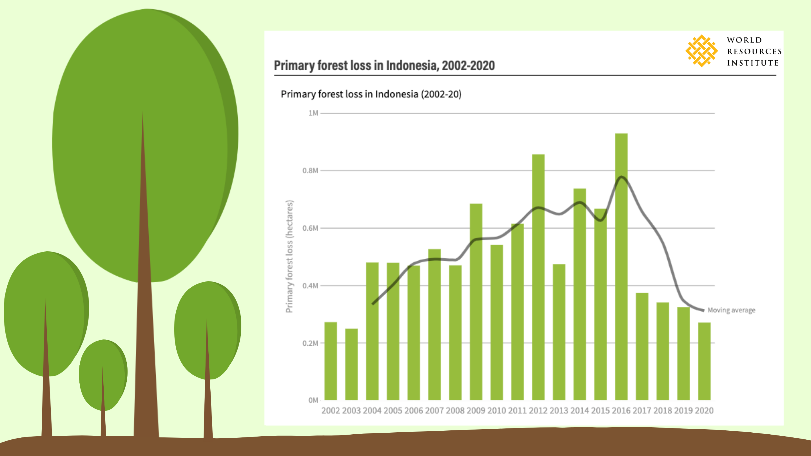Click the 2005 bar in the chart
Screen dimensions: 811x456
(393, 331)
